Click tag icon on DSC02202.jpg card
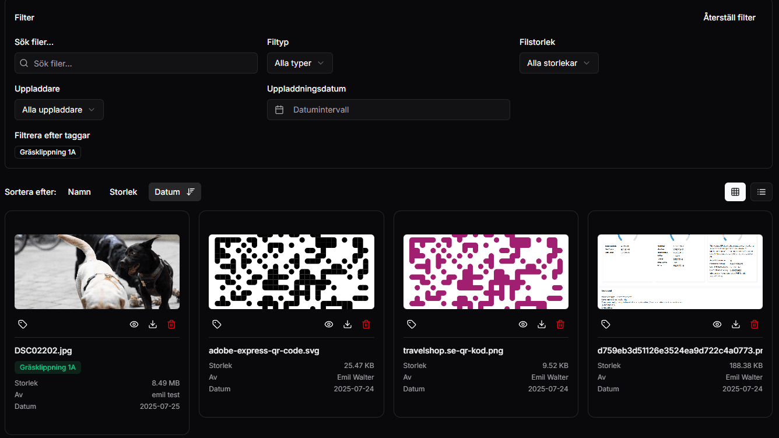 23,324
